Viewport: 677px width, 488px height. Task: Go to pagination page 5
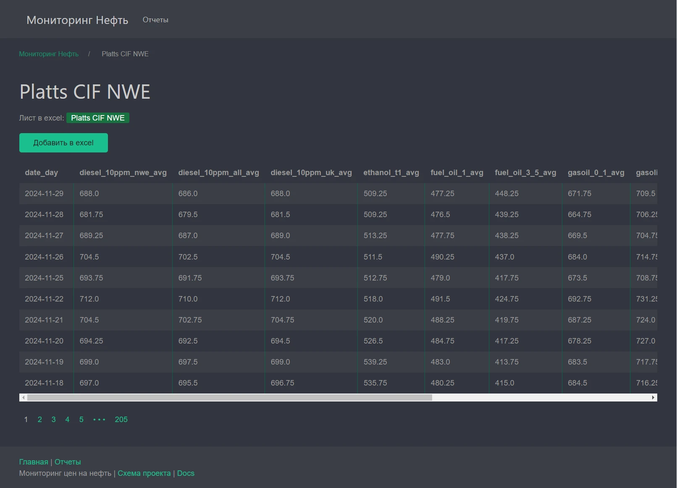tap(81, 420)
